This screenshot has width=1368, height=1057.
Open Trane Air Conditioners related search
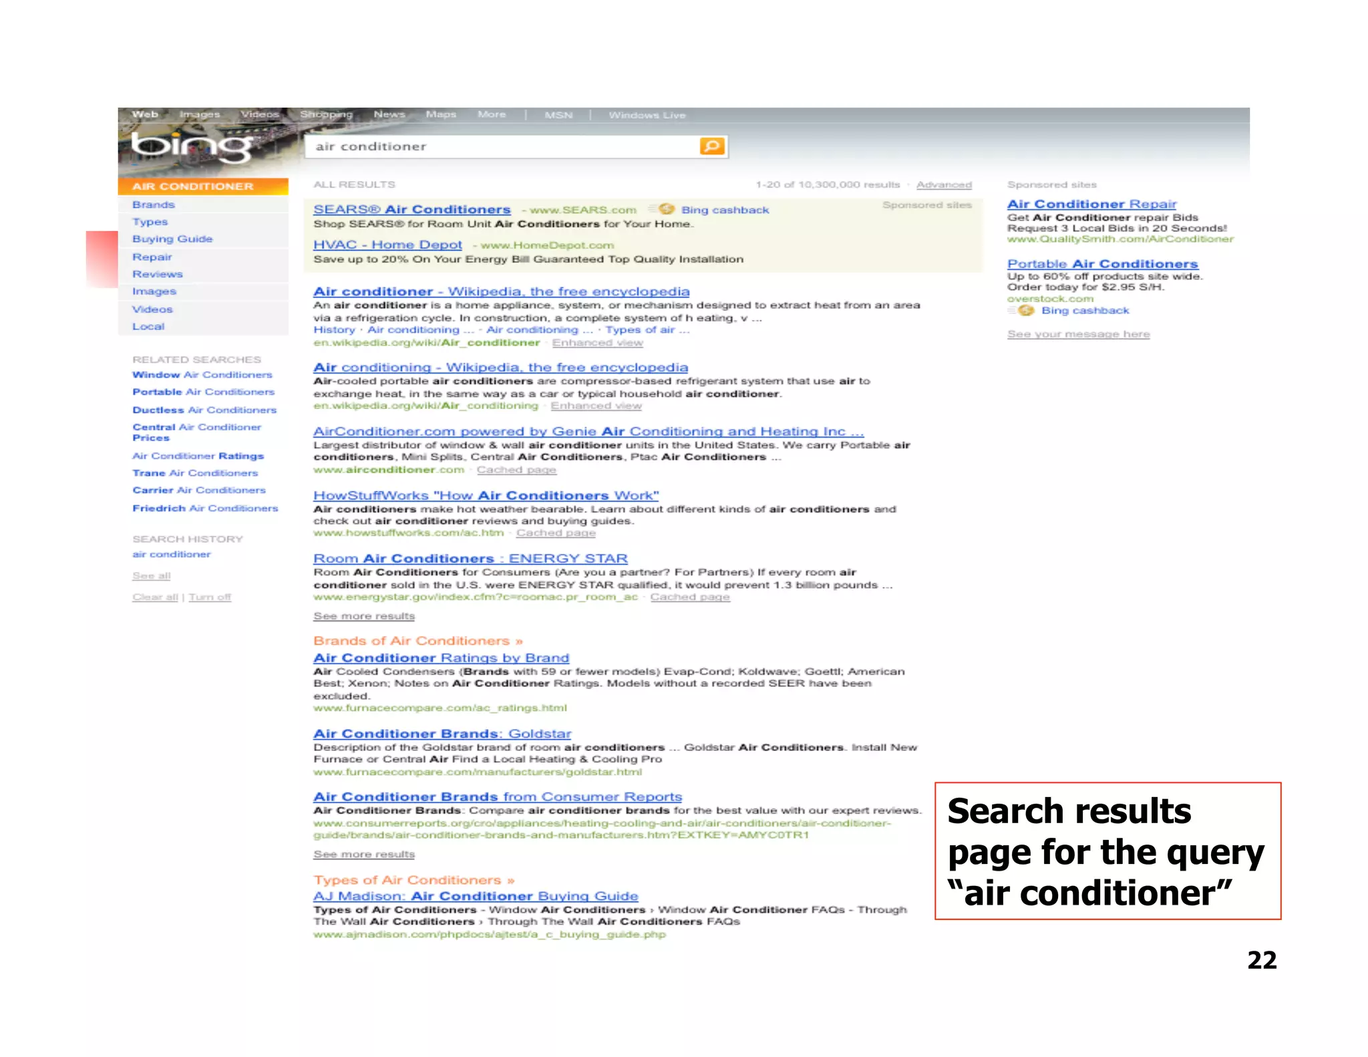[195, 473]
